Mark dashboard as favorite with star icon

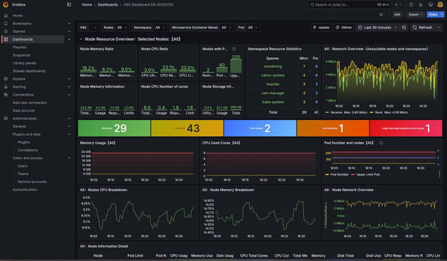coord(381,15)
